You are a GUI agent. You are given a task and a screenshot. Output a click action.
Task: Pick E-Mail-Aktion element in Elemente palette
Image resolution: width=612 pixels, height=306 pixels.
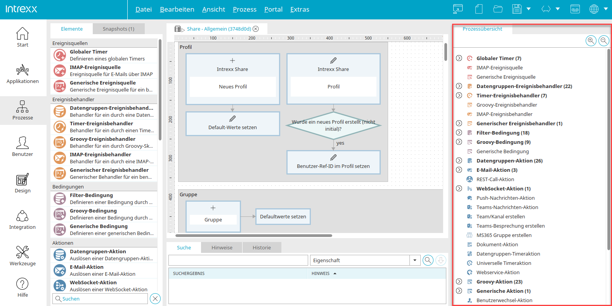(104, 270)
